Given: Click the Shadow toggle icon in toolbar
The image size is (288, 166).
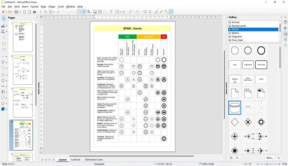Looking at the screenshot, I should pos(145,12).
